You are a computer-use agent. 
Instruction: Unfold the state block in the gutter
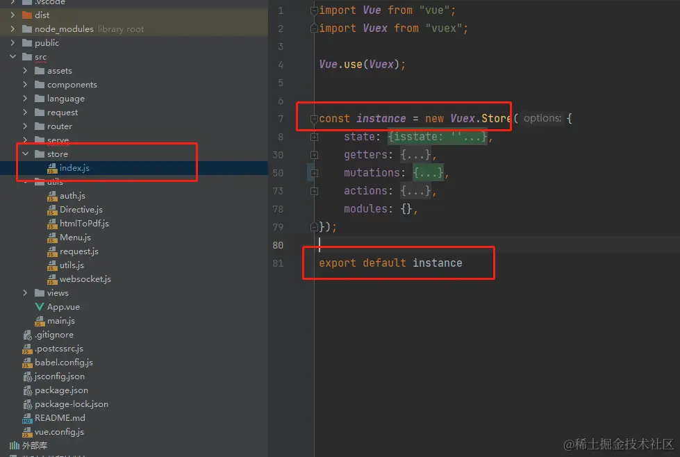(315, 137)
